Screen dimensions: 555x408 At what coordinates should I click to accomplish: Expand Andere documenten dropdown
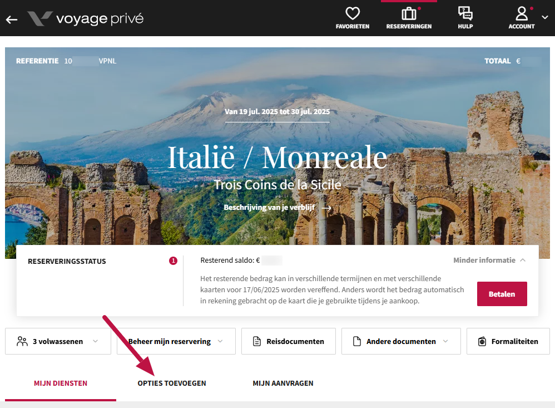click(401, 341)
